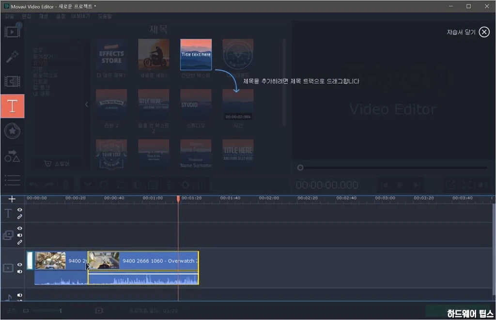
Task: Select the STUDIO title thumbnail
Action: pos(196,105)
